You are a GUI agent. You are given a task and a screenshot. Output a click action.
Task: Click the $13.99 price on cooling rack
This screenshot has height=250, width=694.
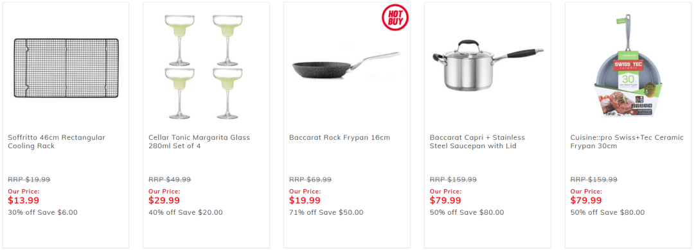[x=24, y=201]
